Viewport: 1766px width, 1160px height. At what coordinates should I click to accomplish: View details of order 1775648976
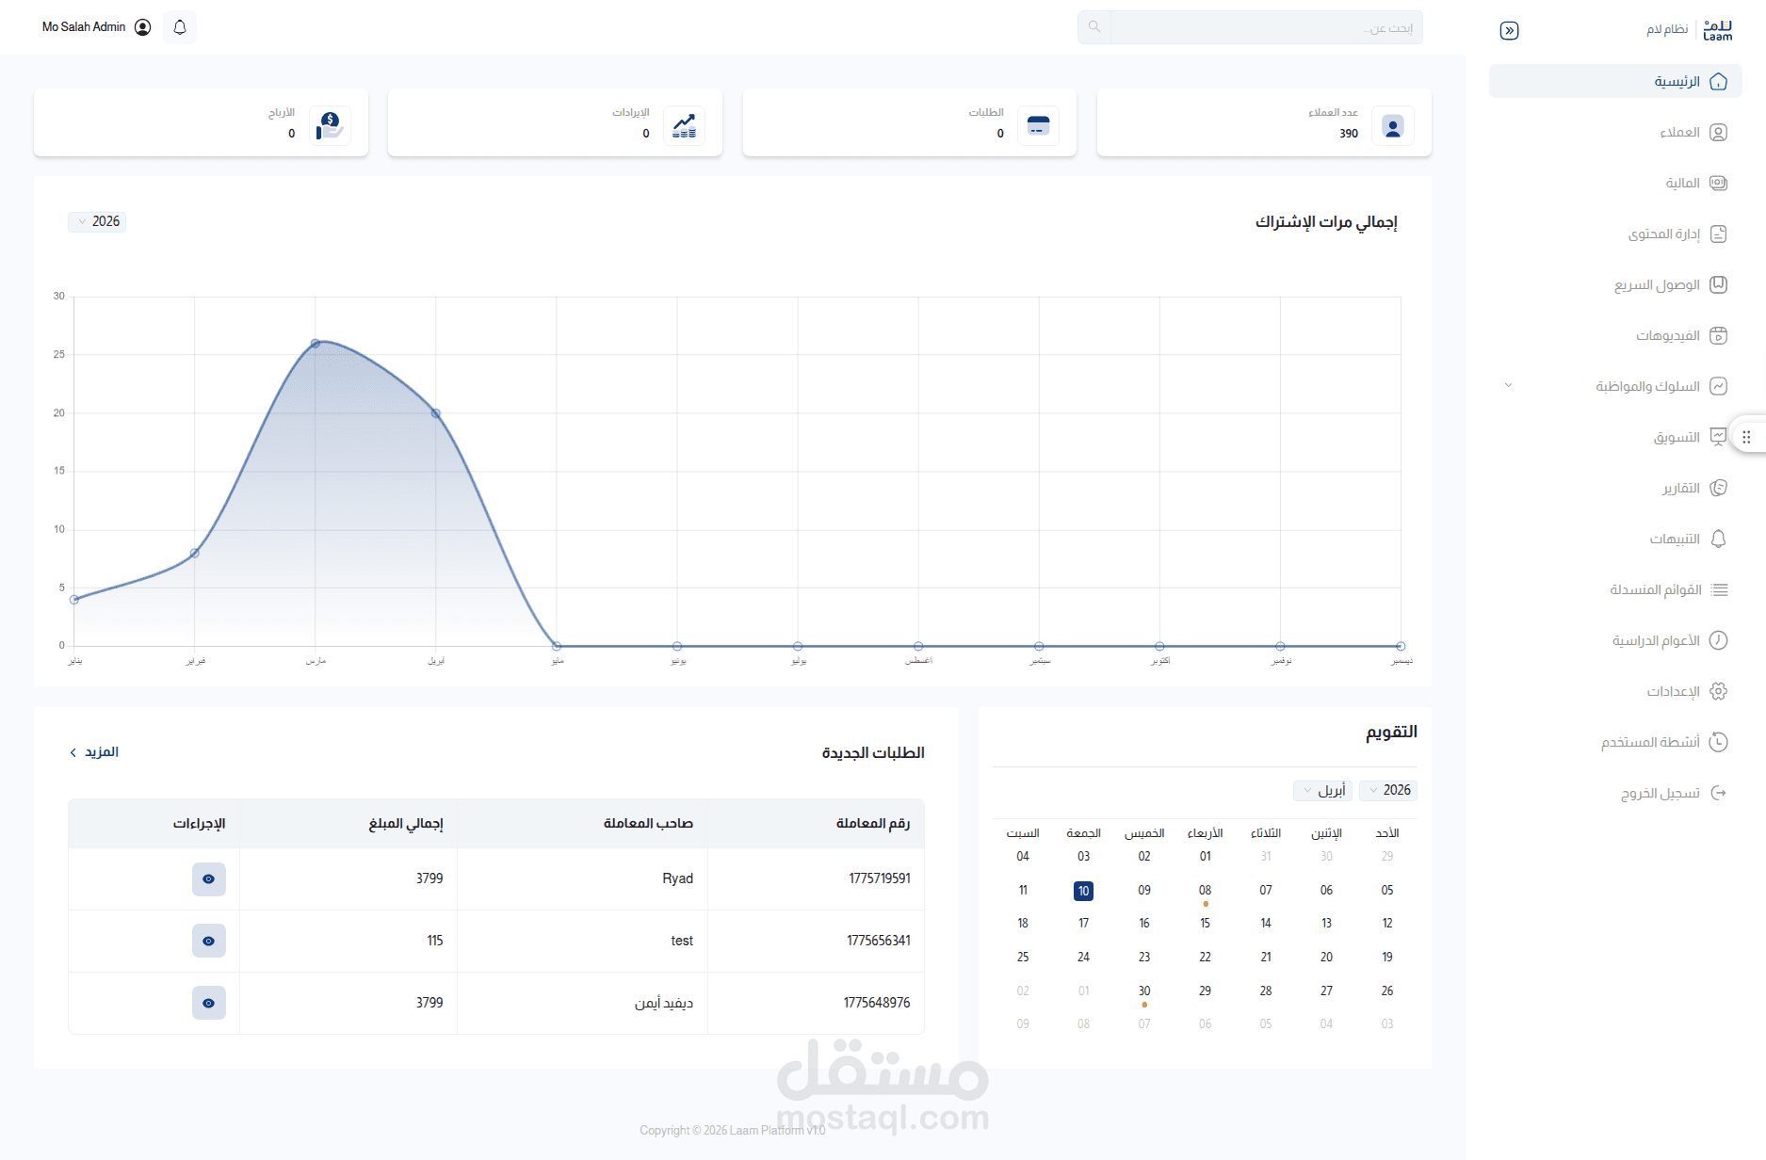[x=209, y=1004]
